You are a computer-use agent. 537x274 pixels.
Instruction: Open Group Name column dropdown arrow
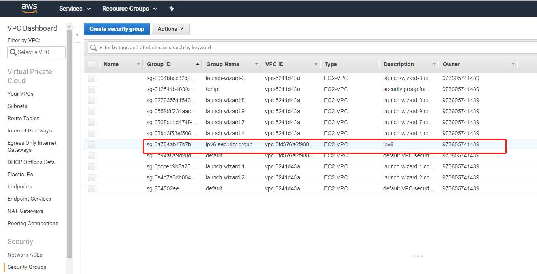tap(257, 64)
